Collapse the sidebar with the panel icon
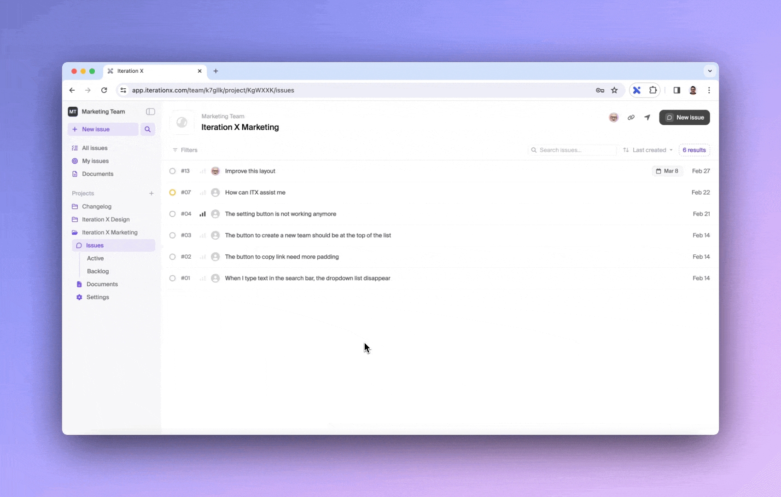This screenshot has height=497, width=781. [x=150, y=112]
